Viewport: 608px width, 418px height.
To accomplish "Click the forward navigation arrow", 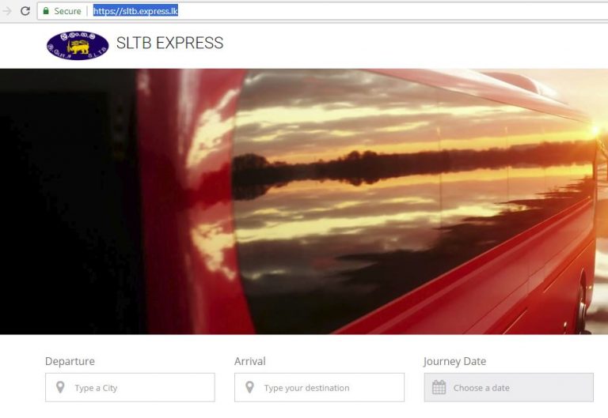I will click(6, 11).
